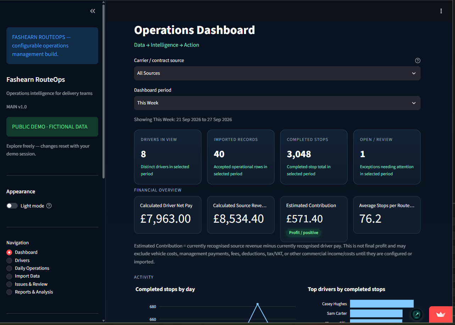Click the PUBLIC DEMO · FICTIONAL DATA banner
The height and width of the screenshot is (325, 455).
pos(52,127)
